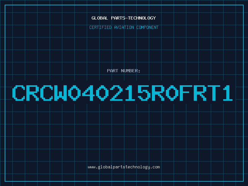Viewport: 248px width, 186px height.
Task: Click the word CERTIFIED in the subtitle
Action: coord(100,27)
